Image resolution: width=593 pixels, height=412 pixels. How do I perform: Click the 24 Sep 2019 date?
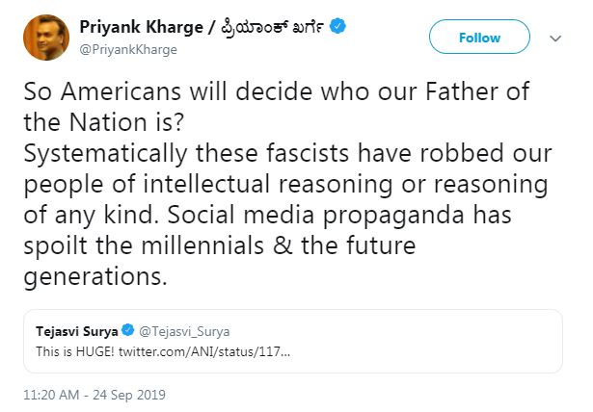(x=131, y=395)
